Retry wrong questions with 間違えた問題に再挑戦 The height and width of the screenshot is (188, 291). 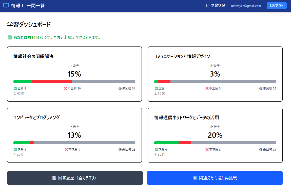coord(215,178)
